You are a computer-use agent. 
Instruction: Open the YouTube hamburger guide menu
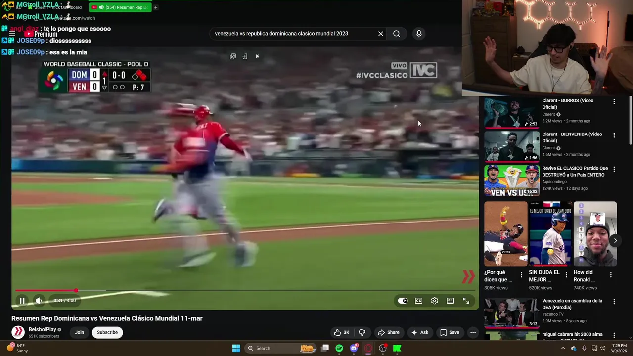pyautogui.click(x=12, y=34)
